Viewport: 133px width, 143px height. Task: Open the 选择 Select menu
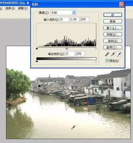(10, 8)
